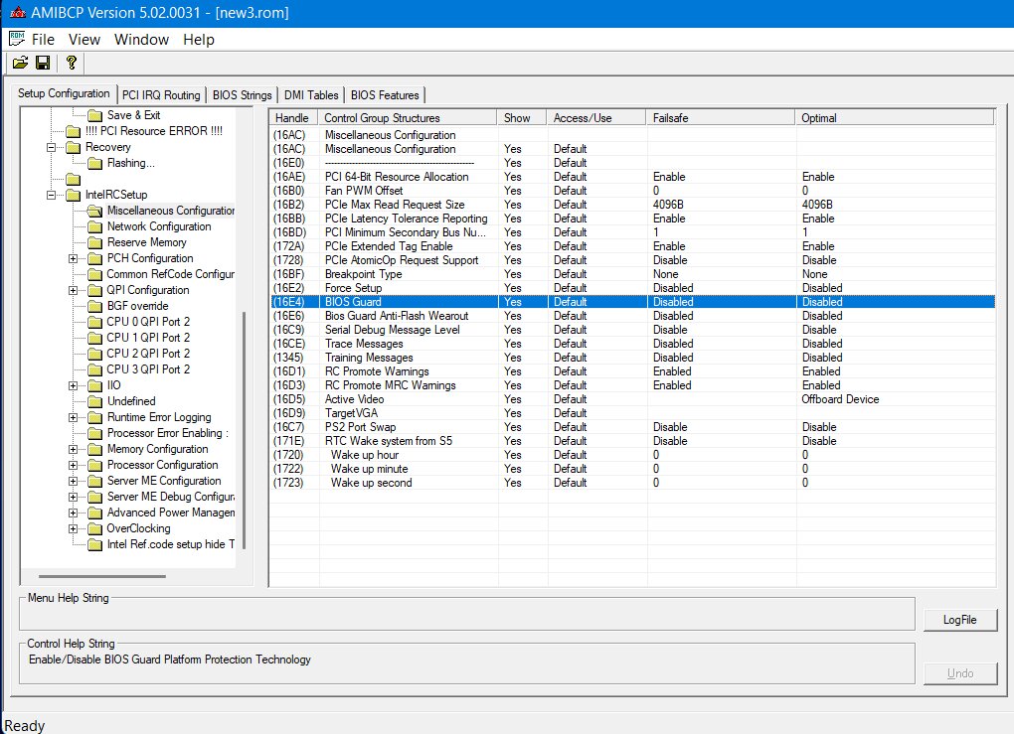Select CPU 3 QPI Port 2 tree item
Image resolution: width=1014 pixels, height=734 pixels.
(x=148, y=369)
